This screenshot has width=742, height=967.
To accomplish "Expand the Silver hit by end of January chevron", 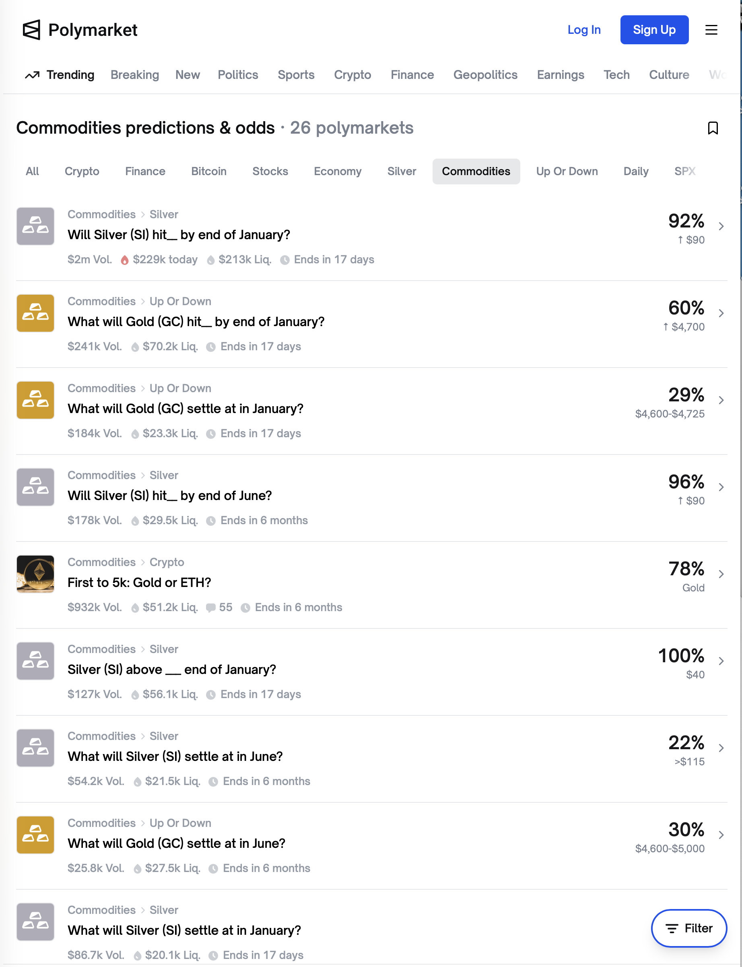I will (721, 226).
